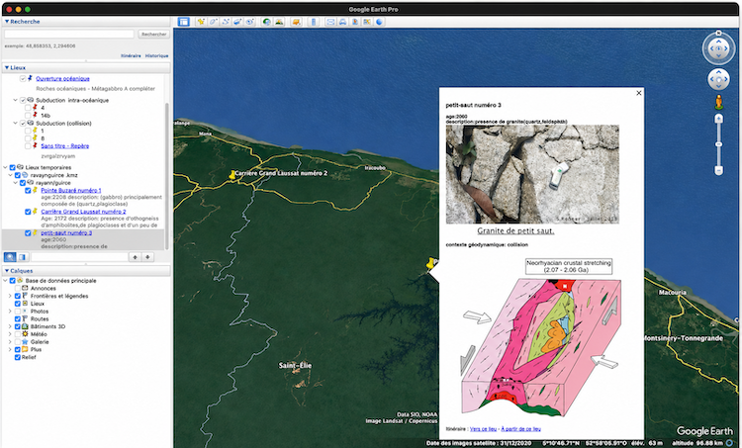Print the view from toolbar
Screen dimensions: 742x448
[x=342, y=22]
